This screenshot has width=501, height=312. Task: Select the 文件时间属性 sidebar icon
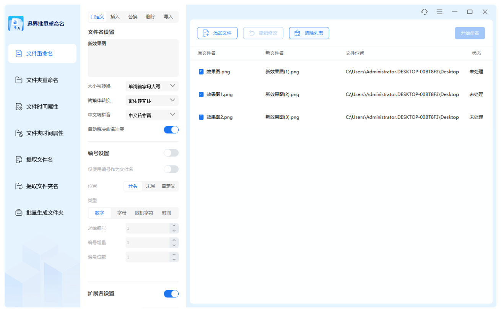pyautogui.click(x=19, y=107)
